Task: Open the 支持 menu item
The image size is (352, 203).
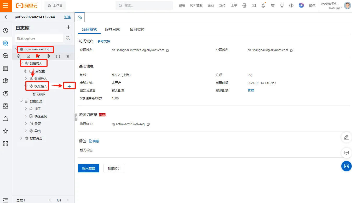Action: coord(222,5)
